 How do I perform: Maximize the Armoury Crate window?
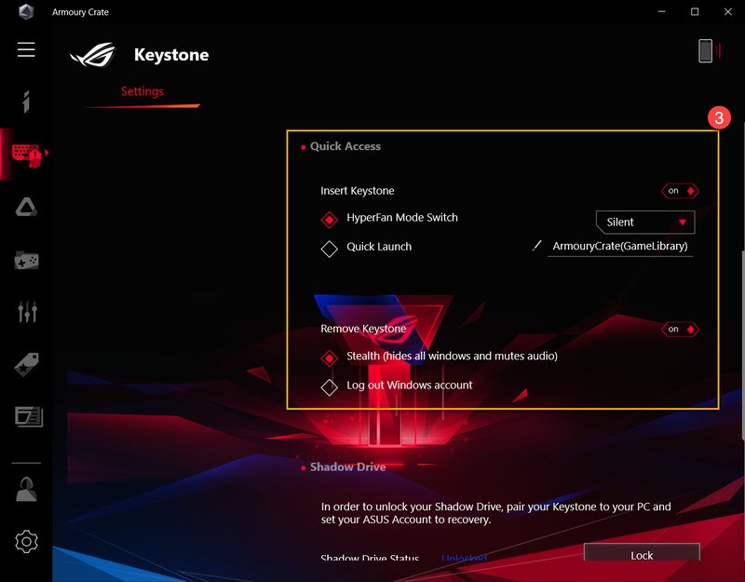(695, 11)
